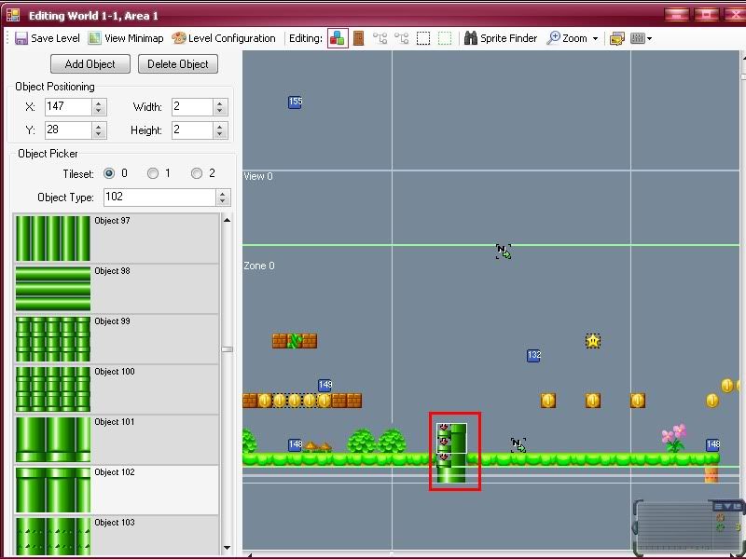The height and width of the screenshot is (559, 746).
Task: Select the star coin in the level
Action: point(593,340)
